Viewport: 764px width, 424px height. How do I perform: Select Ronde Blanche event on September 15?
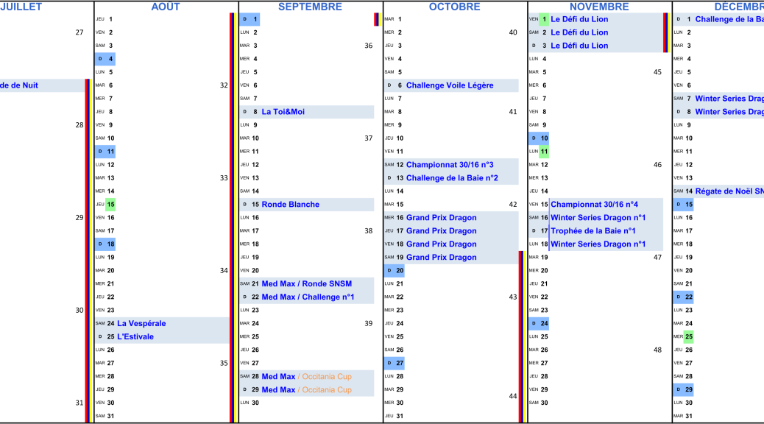291,205
